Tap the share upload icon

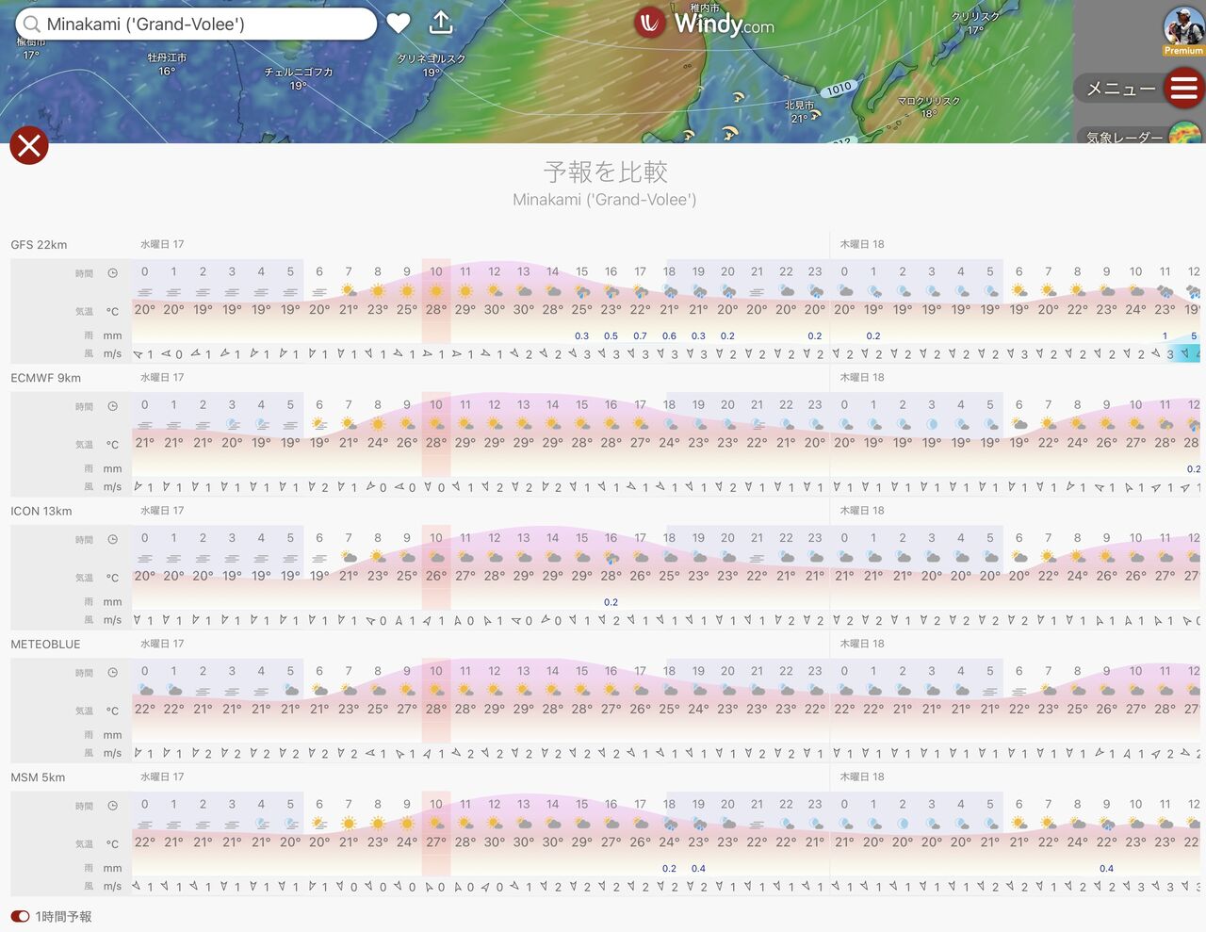pos(441,23)
